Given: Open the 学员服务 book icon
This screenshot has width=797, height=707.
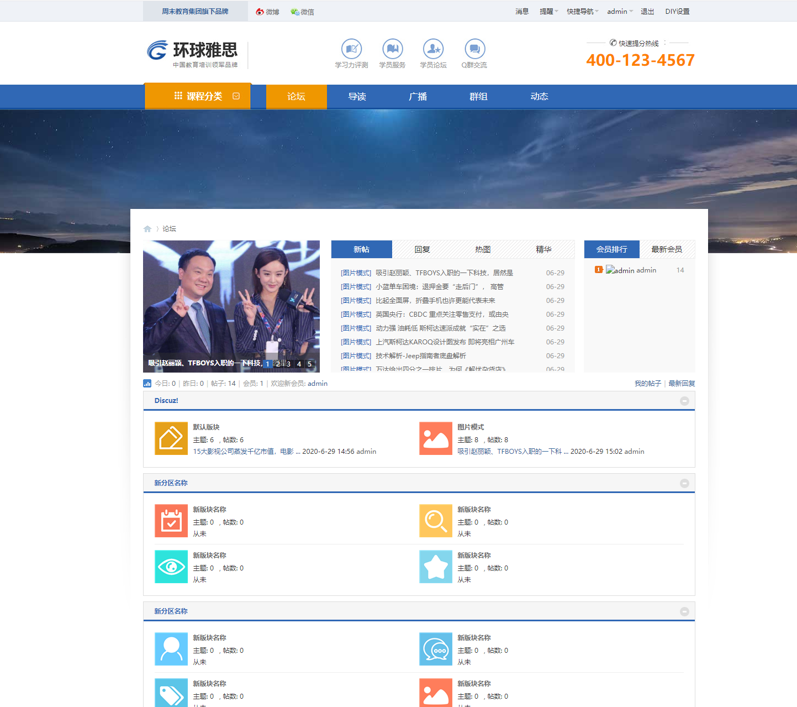Looking at the screenshot, I should click(x=392, y=49).
